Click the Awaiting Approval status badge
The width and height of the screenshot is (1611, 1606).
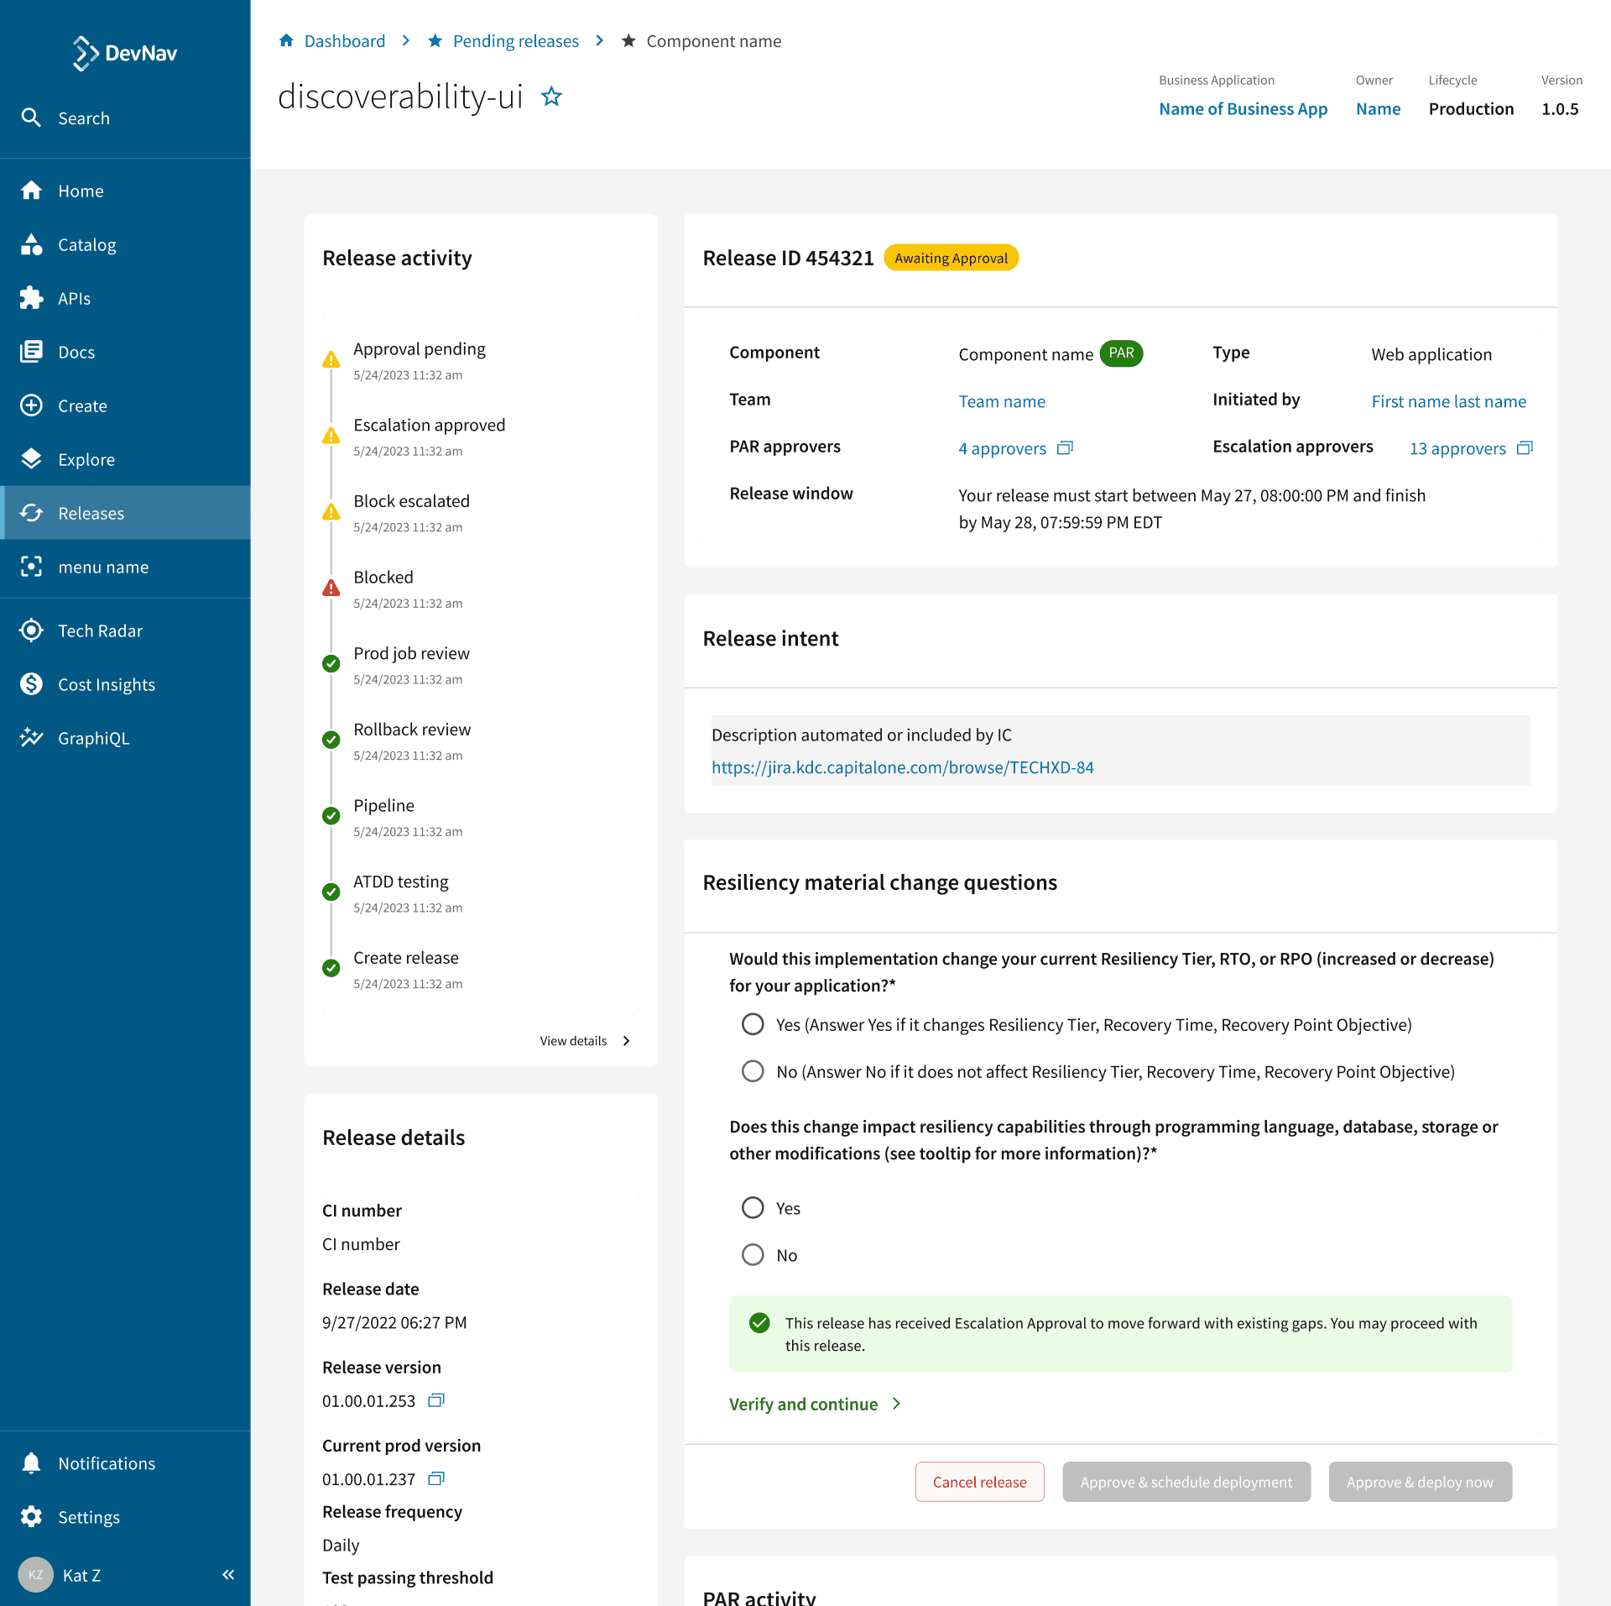coord(951,258)
